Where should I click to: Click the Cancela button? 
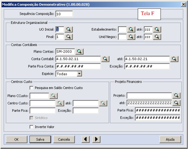coord(64,139)
